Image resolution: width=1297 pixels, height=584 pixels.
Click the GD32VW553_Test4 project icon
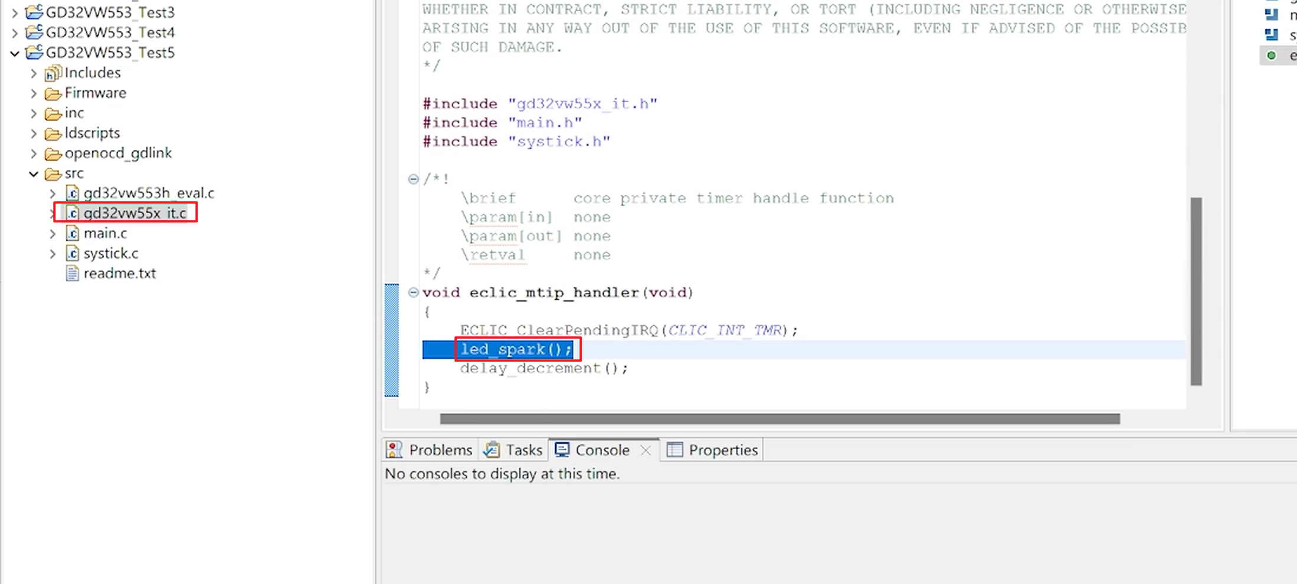[34, 32]
